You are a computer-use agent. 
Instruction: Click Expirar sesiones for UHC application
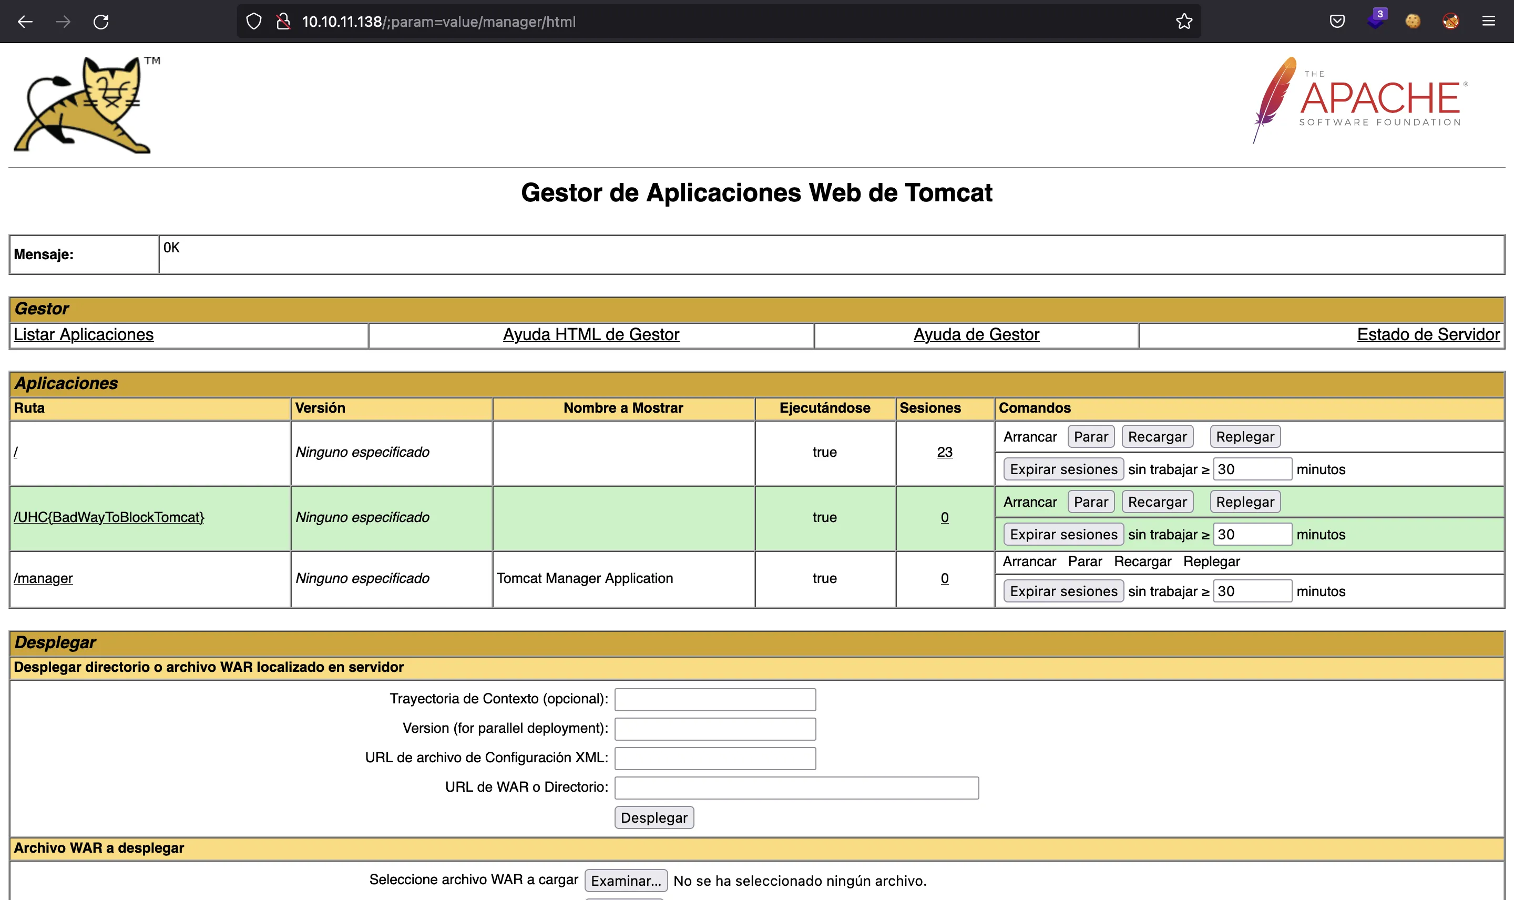tap(1063, 535)
